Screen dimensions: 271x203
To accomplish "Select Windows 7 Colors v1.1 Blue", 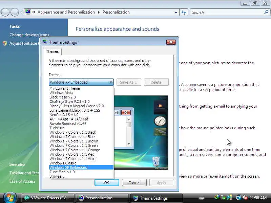I will 81,137.
